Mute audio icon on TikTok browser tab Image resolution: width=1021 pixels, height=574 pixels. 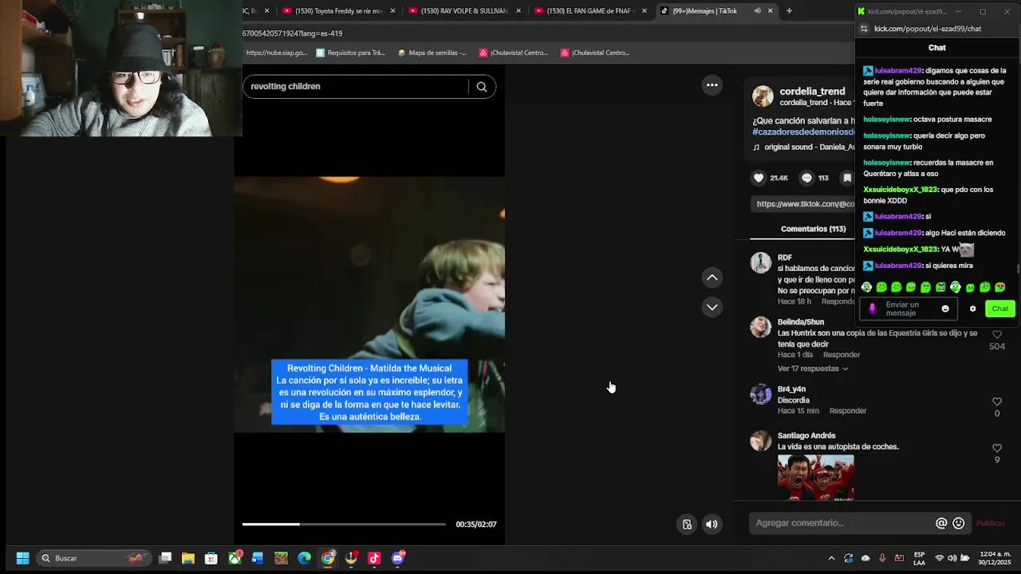click(757, 11)
